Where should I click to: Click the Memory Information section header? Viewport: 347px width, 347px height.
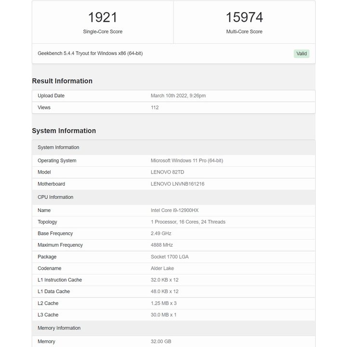[x=173, y=328]
